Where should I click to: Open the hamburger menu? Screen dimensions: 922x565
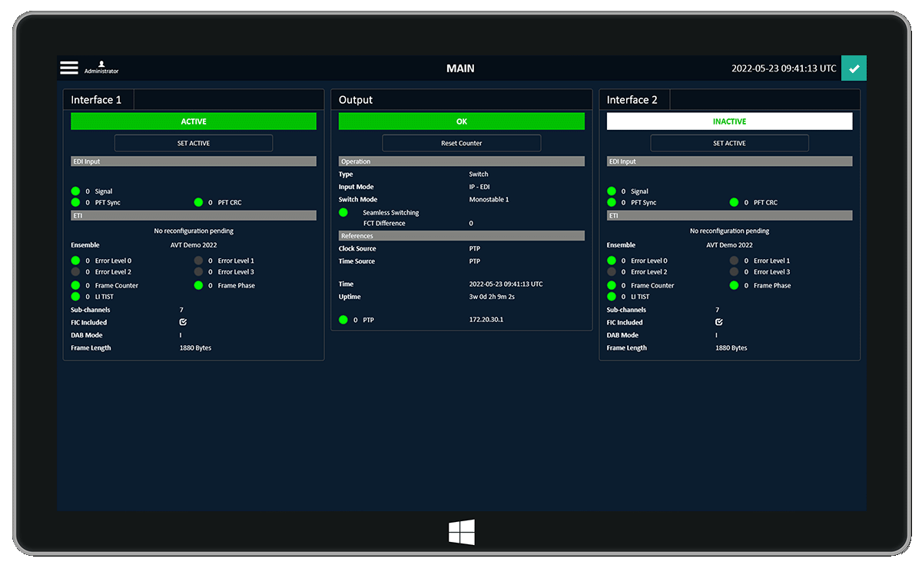(x=69, y=68)
